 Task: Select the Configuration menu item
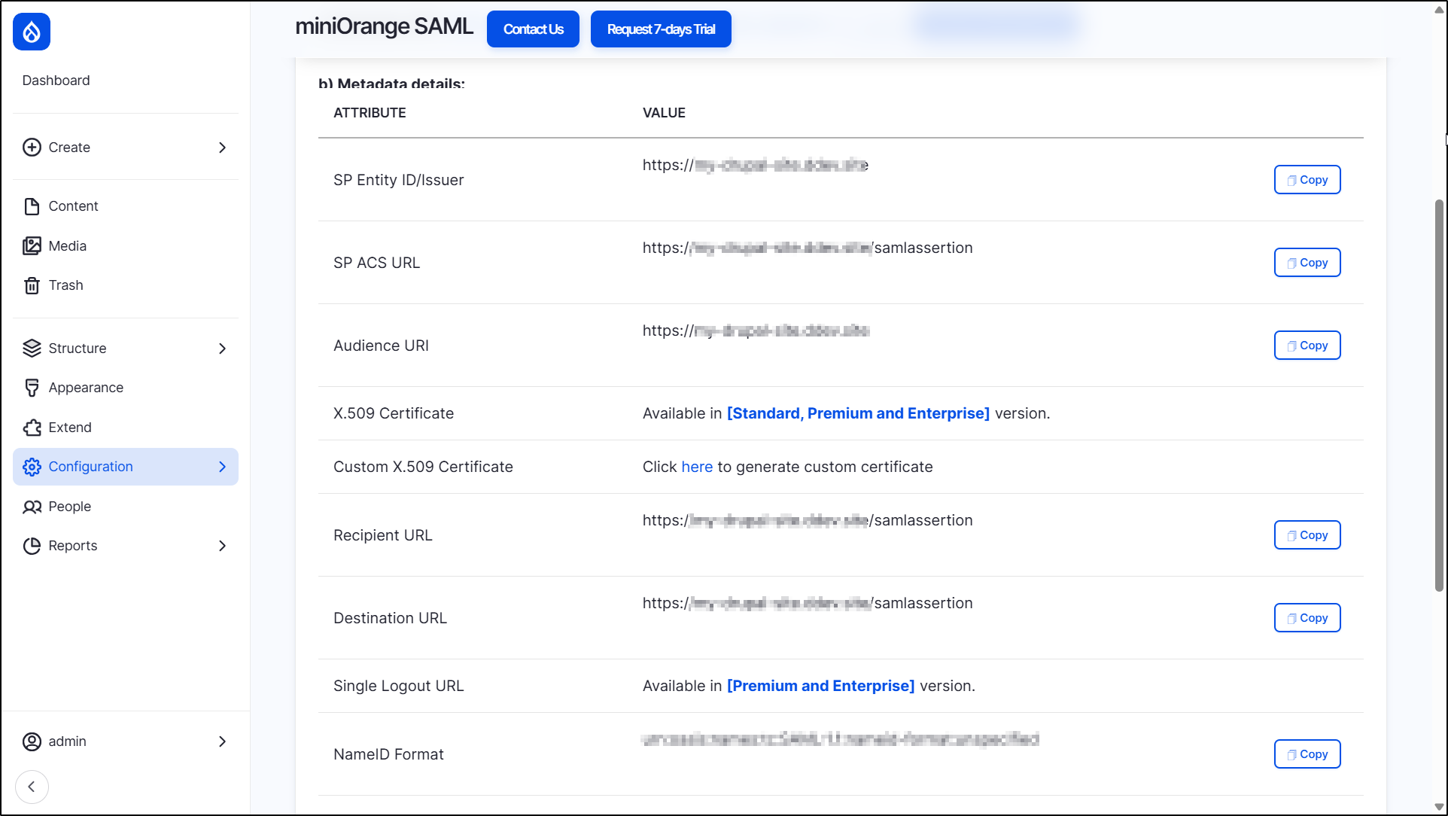pos(90,467)
